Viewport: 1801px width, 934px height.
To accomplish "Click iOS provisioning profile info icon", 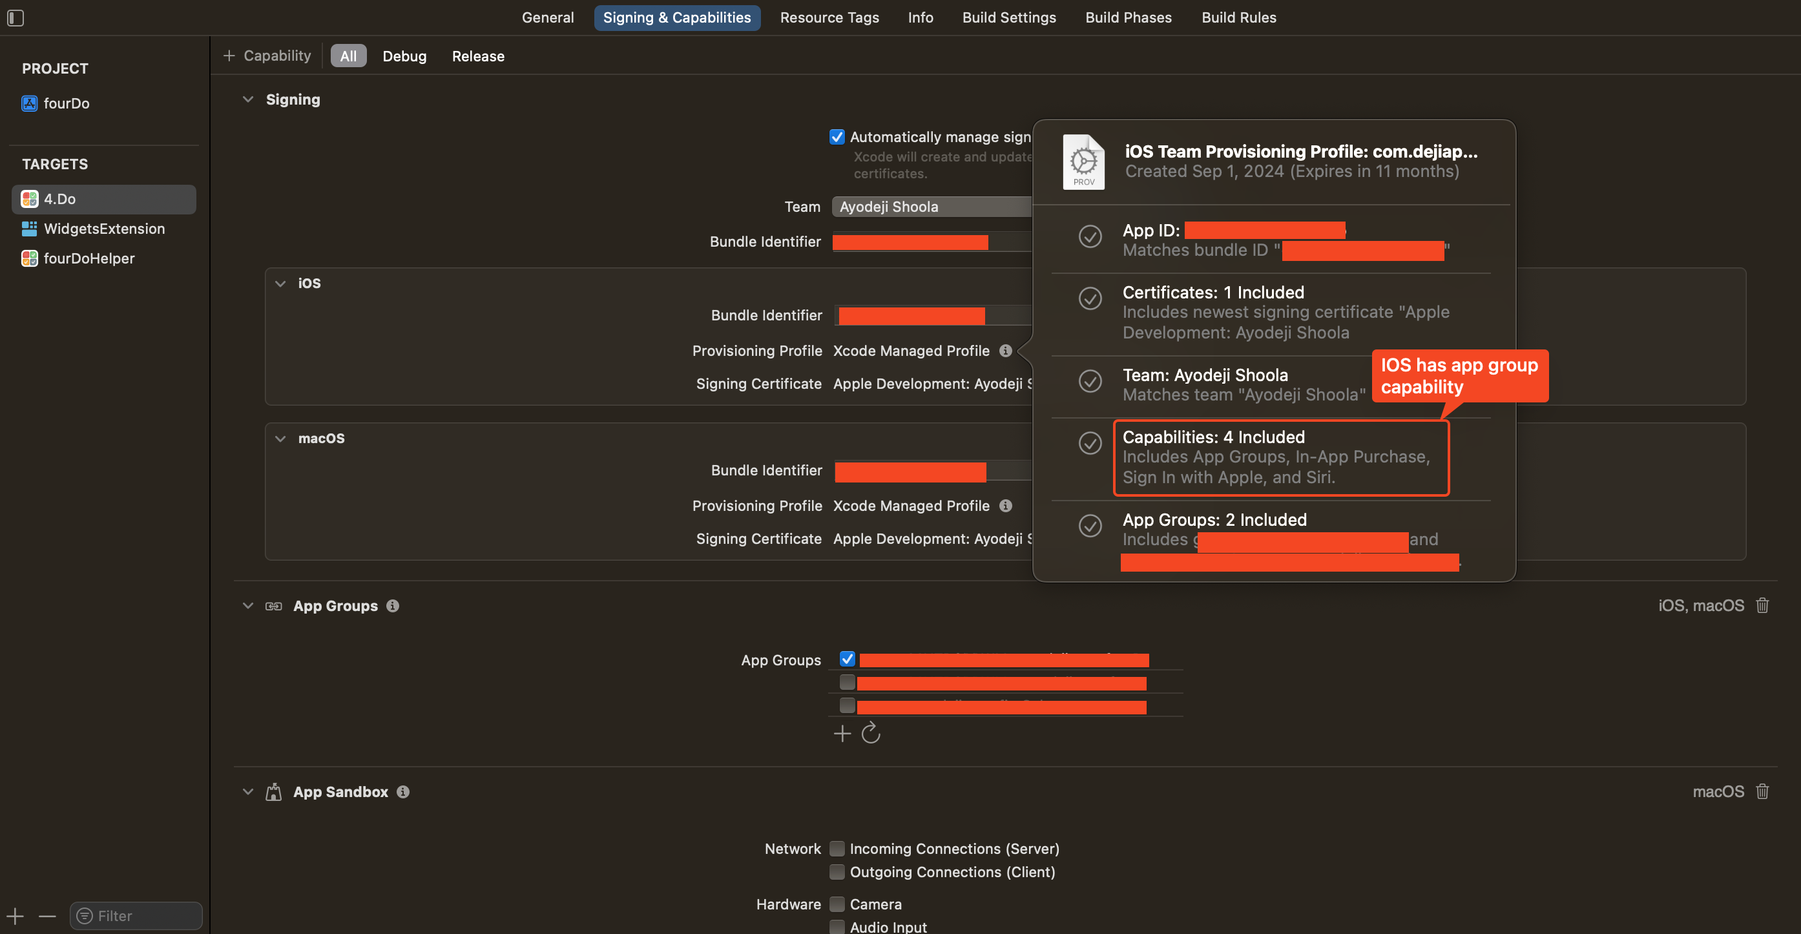I will (1005, 351).
